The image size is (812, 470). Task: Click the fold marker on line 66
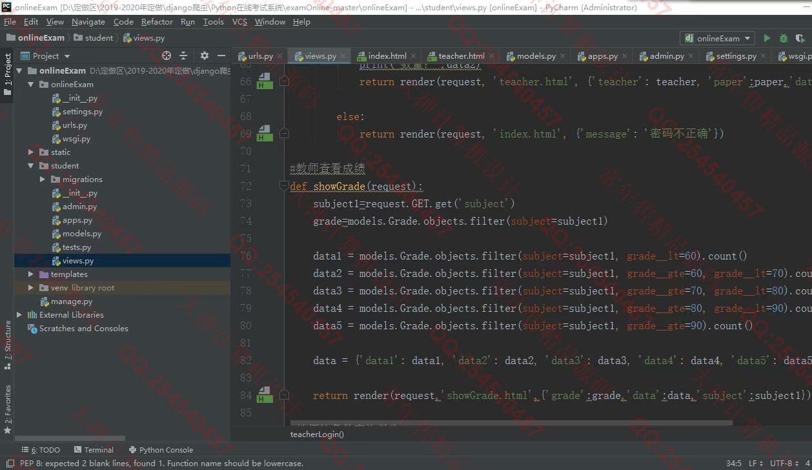point(284,81)
